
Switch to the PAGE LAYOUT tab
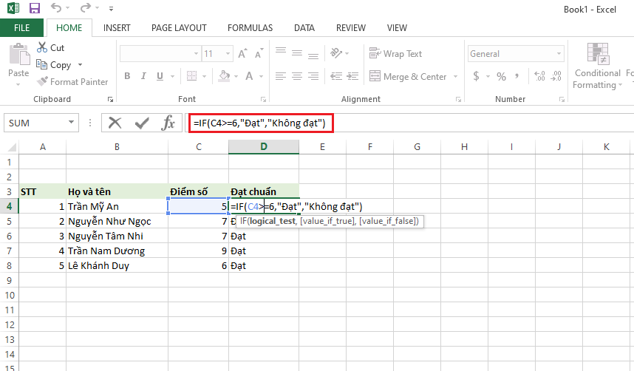click(x=179, y=28)
